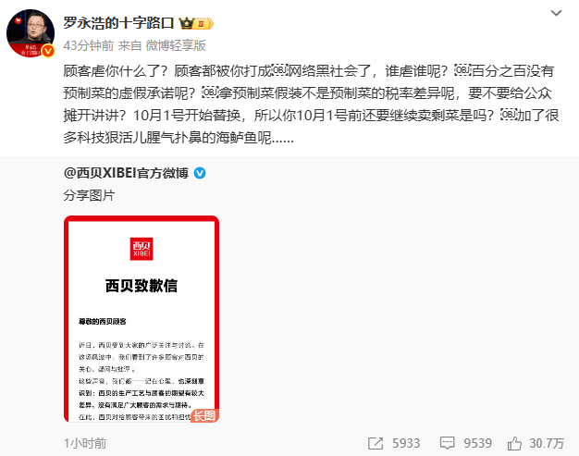Open @西贝XIBEI官方微博 account link
Viewport: 579px width, 456px height.
click(x=126, y=173)
